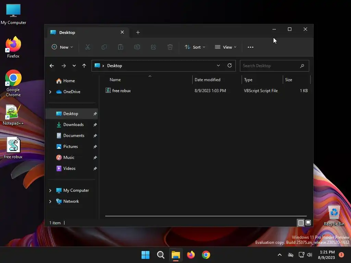351x263 pixels.
Task: Select the Firefox desktop shortcut
Action: [13, 47]
